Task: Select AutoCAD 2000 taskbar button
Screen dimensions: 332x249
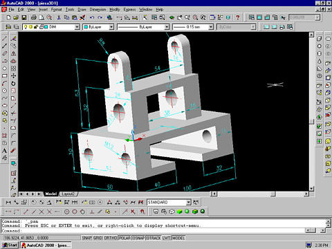Action: click(46, 245)
